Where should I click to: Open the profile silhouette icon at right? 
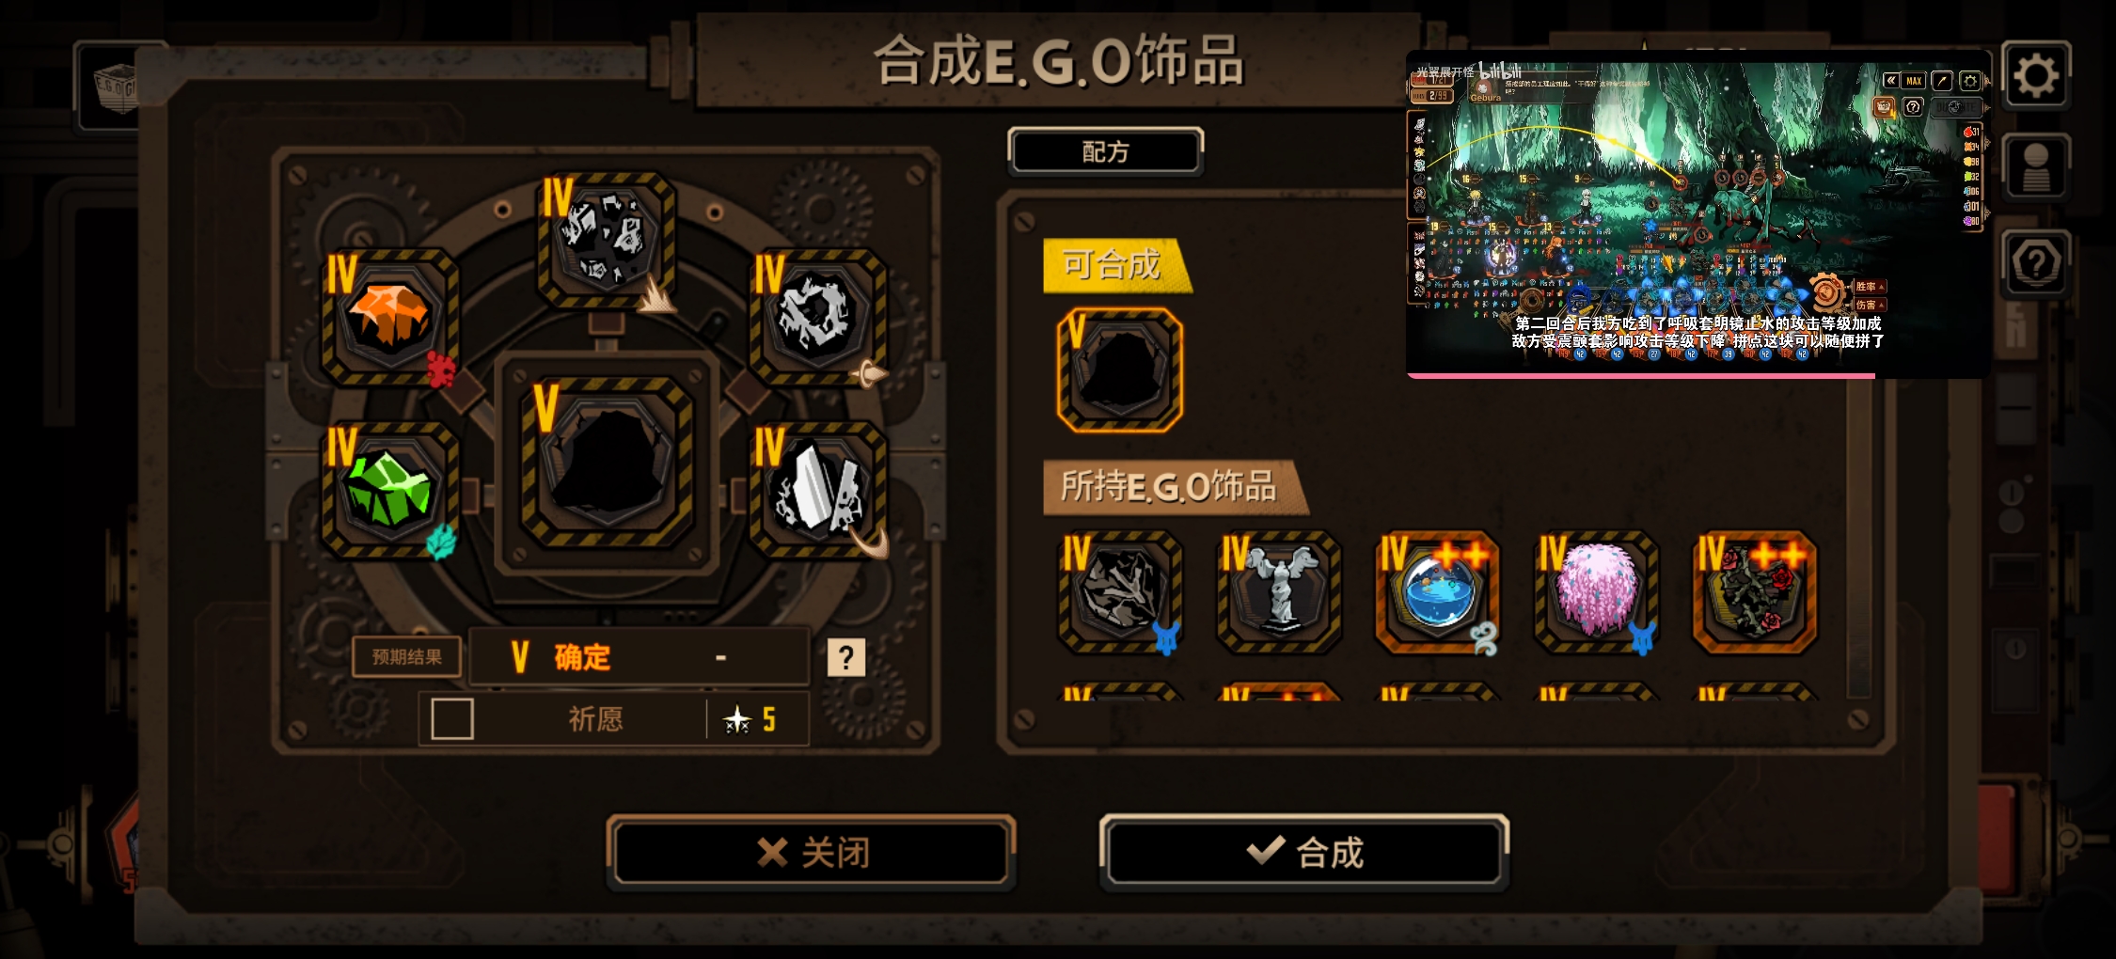coord(2036,168)
